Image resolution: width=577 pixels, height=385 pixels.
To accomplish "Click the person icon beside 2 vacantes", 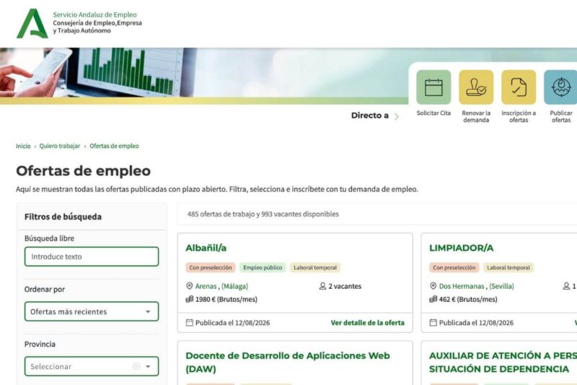I will pyautogui.click(x=322, y=286).
